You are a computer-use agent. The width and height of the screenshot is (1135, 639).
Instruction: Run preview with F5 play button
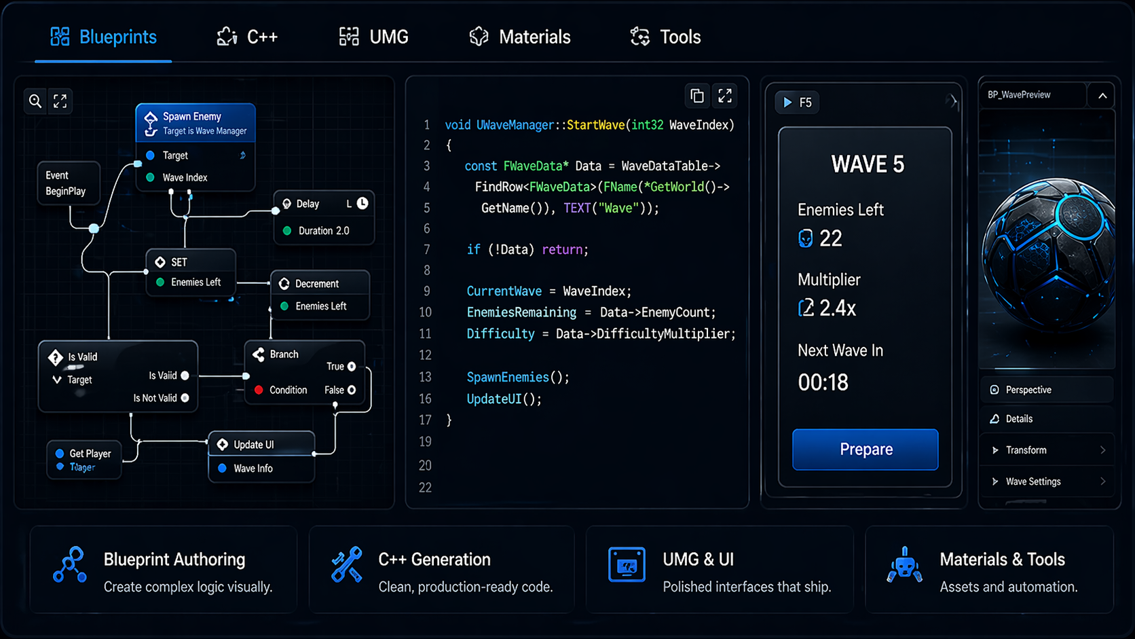point(797,103)
